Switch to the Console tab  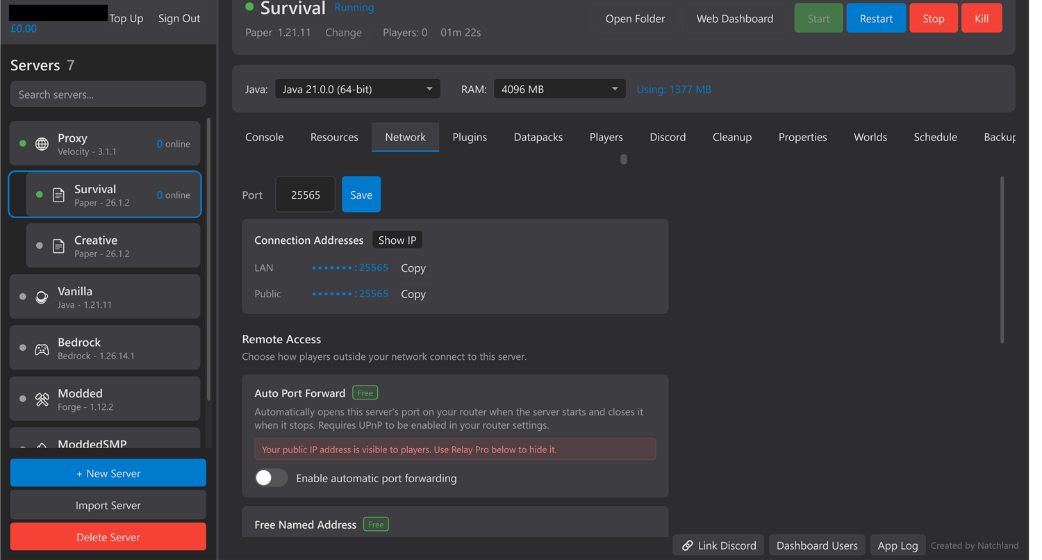264,137
